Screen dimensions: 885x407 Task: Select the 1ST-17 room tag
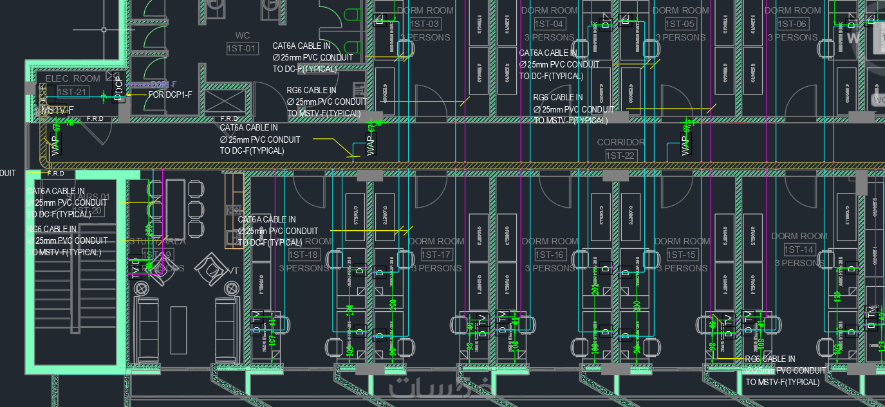(x=436, y=255)
